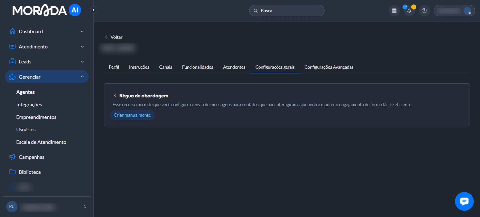Switch to the Perfil tab

114,67
